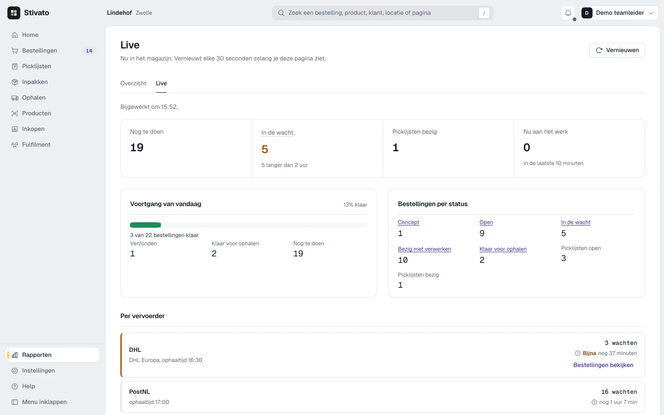Expand the Demo teamleider account dropdown
The height and width of the screenshot is (415, 664).
[x=619, y=13]
